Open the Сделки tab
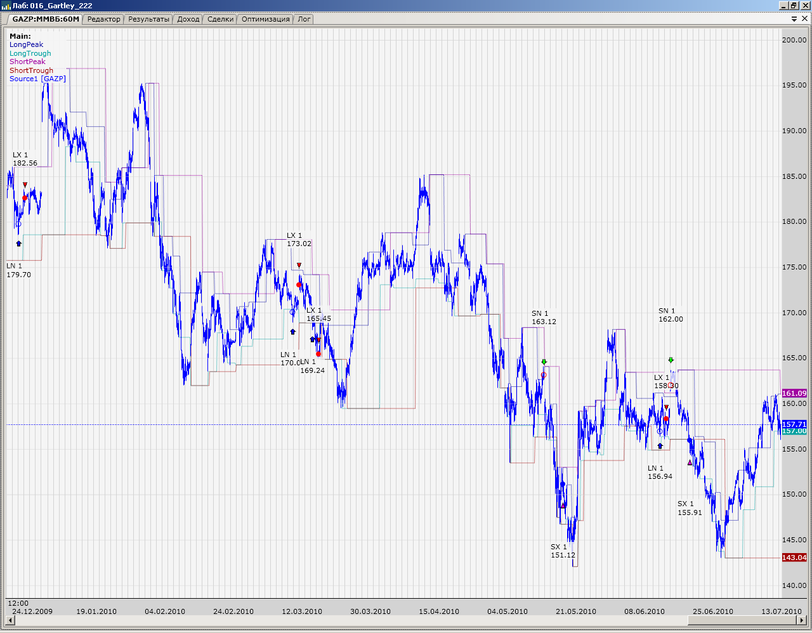 click(x=221, y=19)
